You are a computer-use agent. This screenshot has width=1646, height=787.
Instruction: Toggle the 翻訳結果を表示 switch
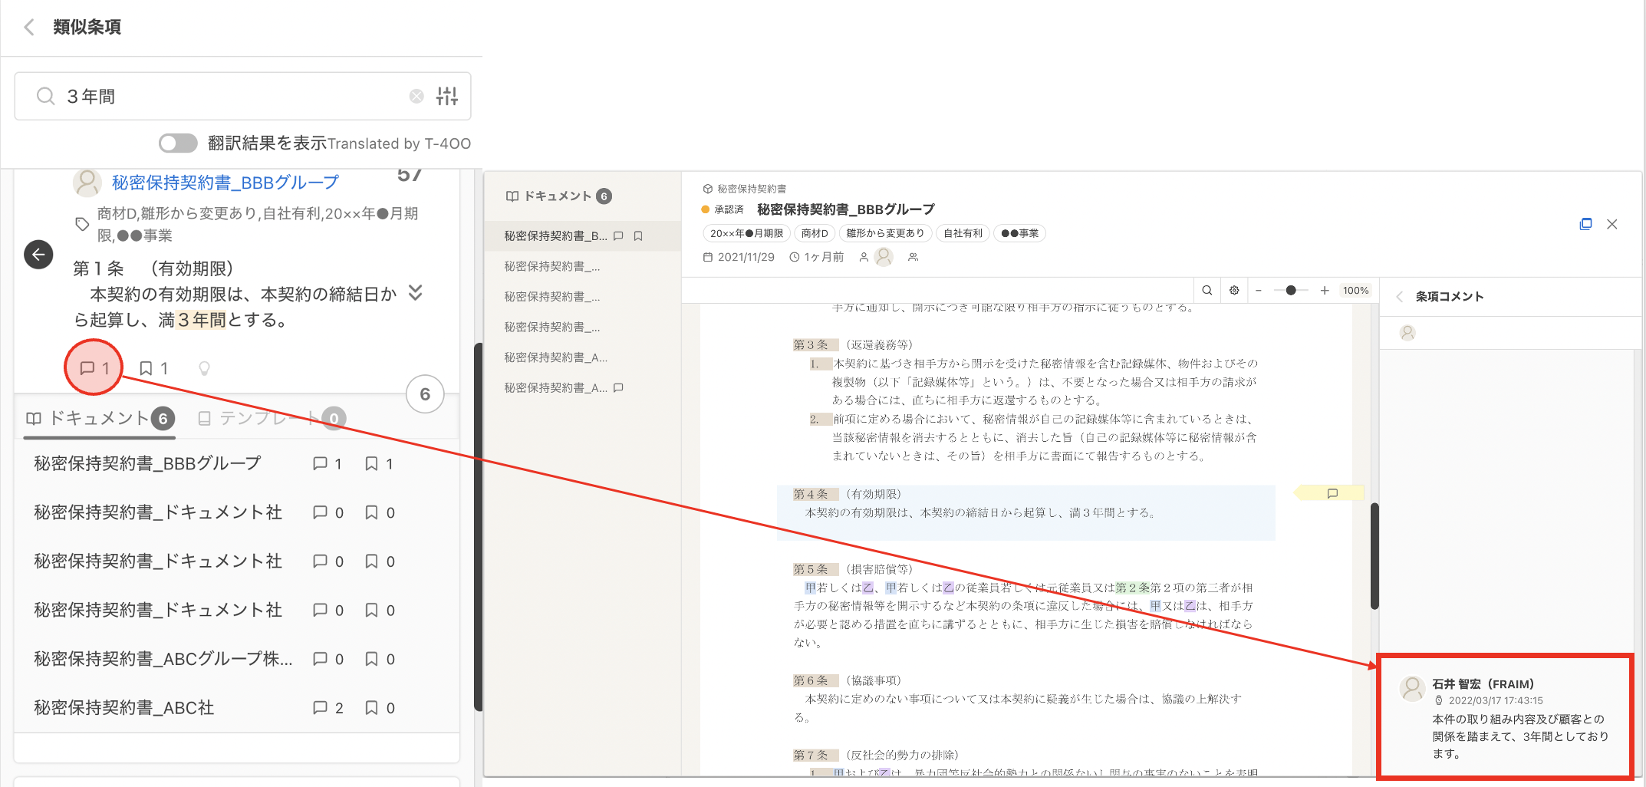click(178, 143)
